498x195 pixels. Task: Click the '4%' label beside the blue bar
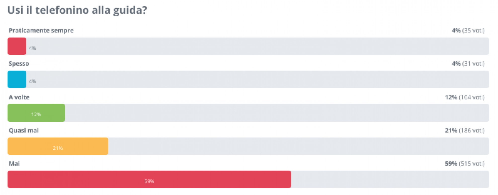pyautogui.click(x=32, y=81)
